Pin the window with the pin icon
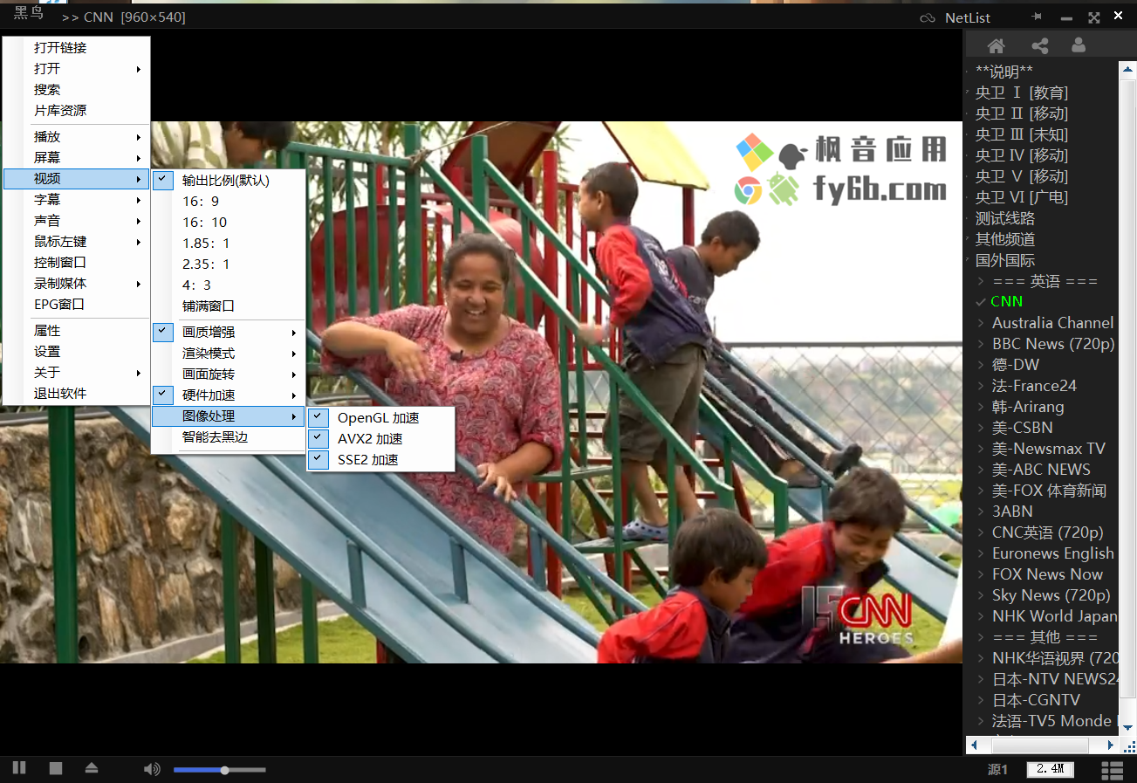Screen dimensions: 1137x783 1037,17
